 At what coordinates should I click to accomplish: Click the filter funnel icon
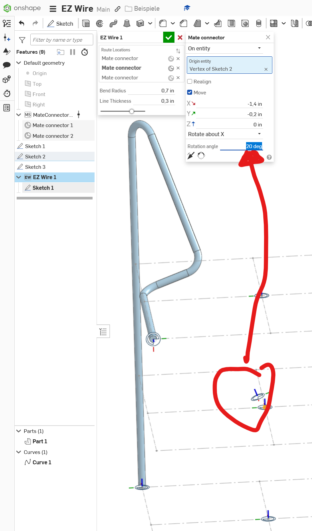[x=22, y=40]
